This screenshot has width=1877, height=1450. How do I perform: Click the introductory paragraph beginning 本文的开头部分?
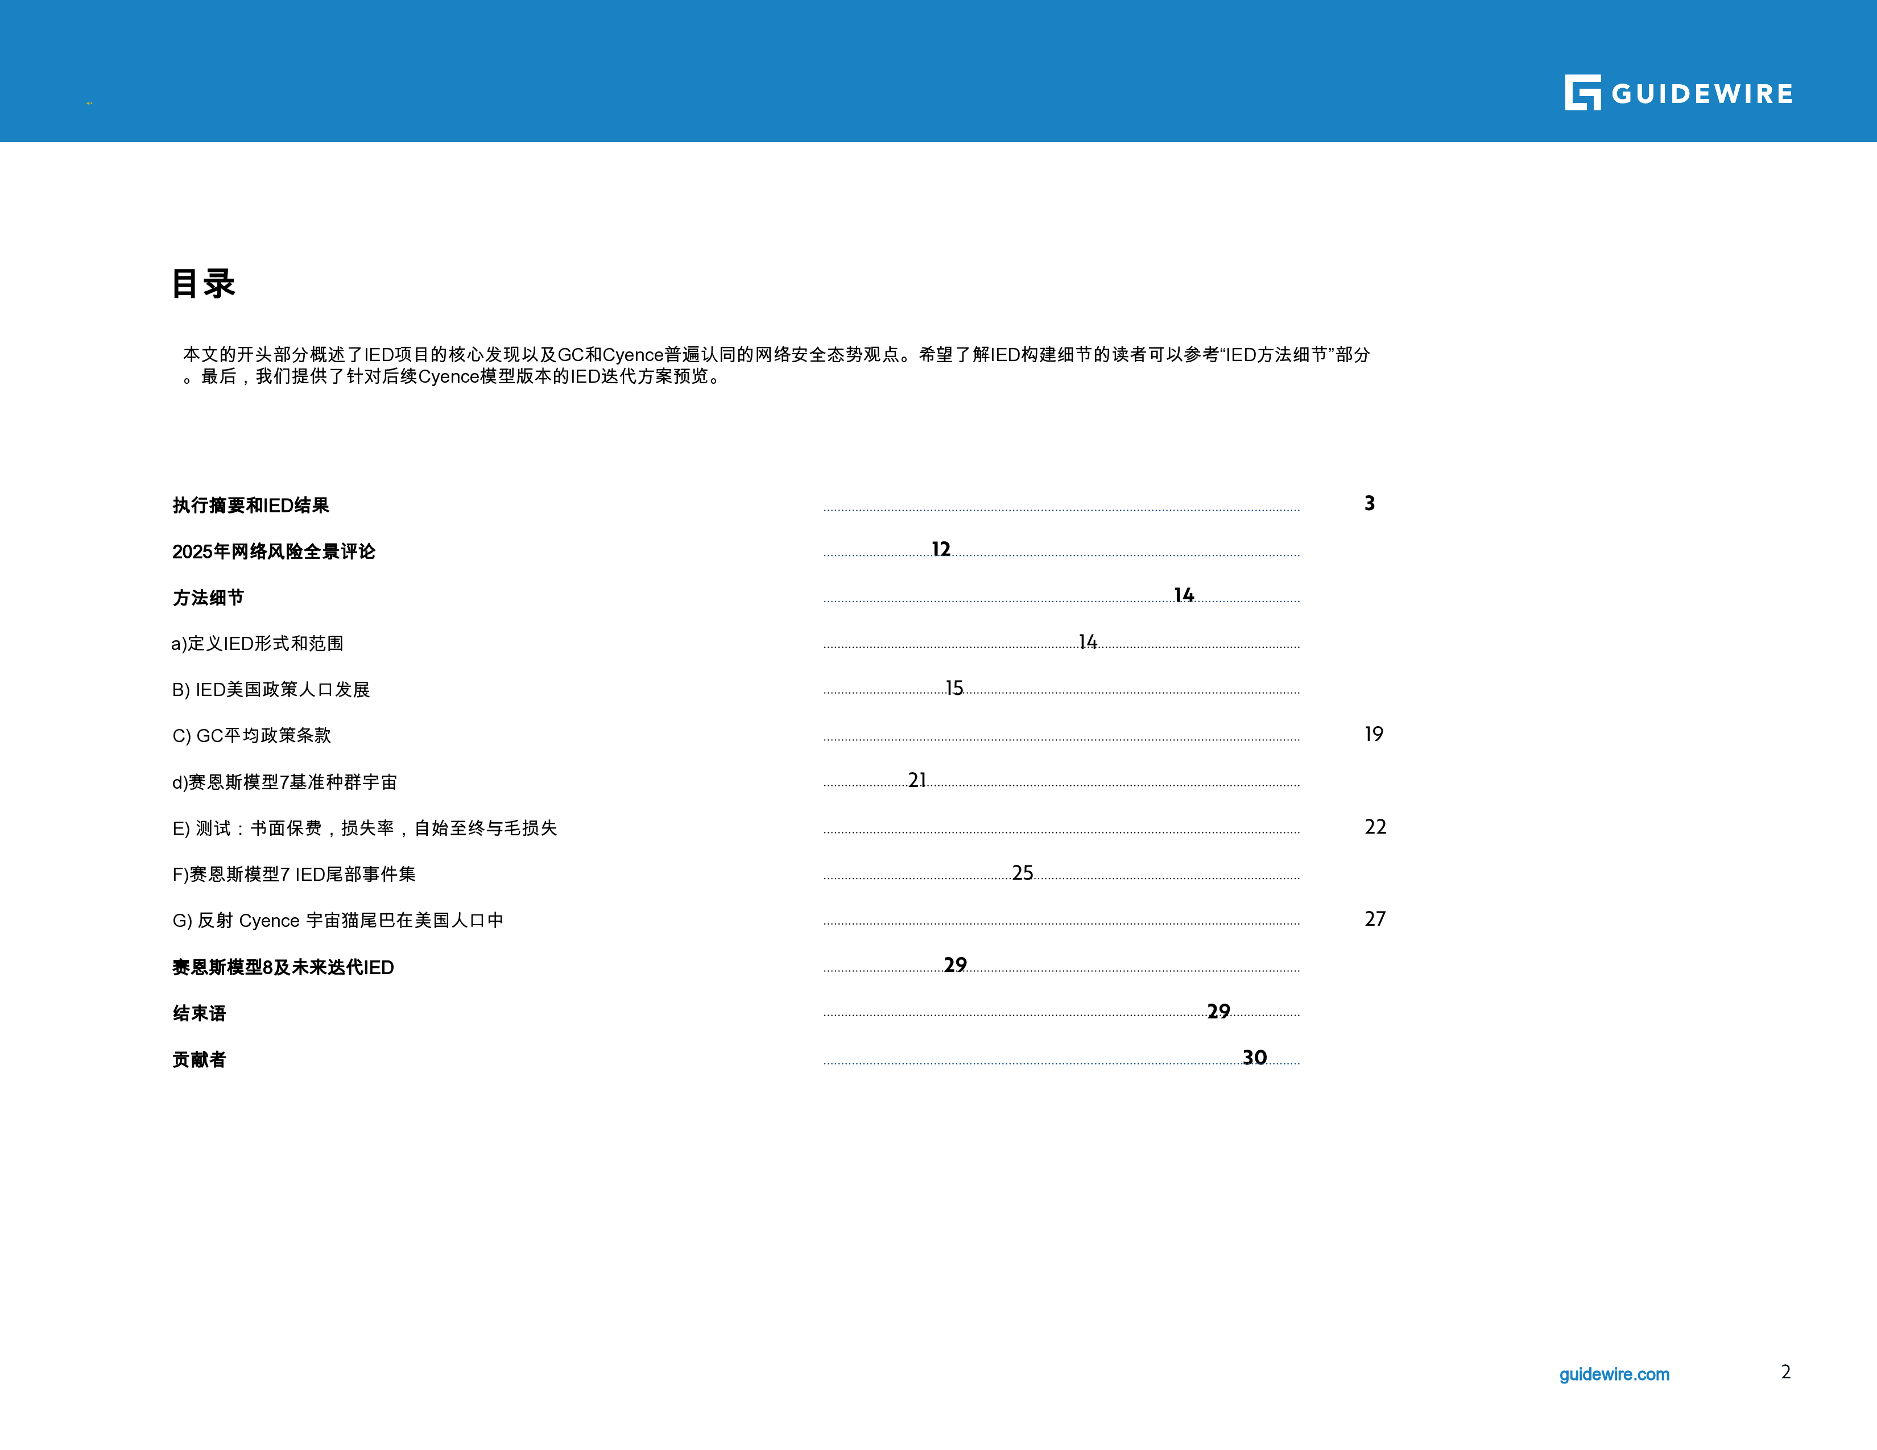pos(776,365)
